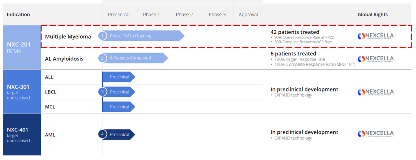416x160 pixels.
Task: Click the 42 patients treated heading
Action: pos(295,32)
